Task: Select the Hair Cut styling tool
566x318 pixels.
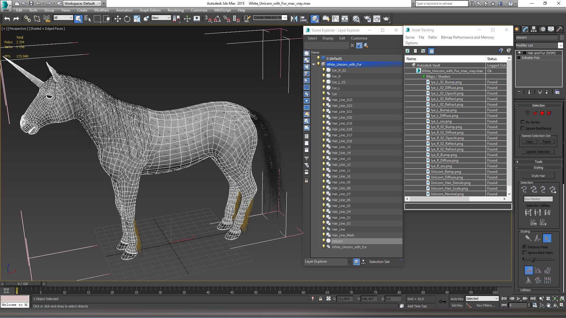Action: (x=537, y=238)
